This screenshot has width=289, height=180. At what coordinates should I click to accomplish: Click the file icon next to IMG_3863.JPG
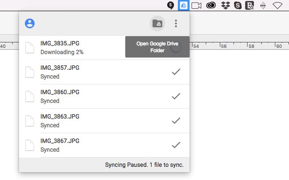coord(30,120)
